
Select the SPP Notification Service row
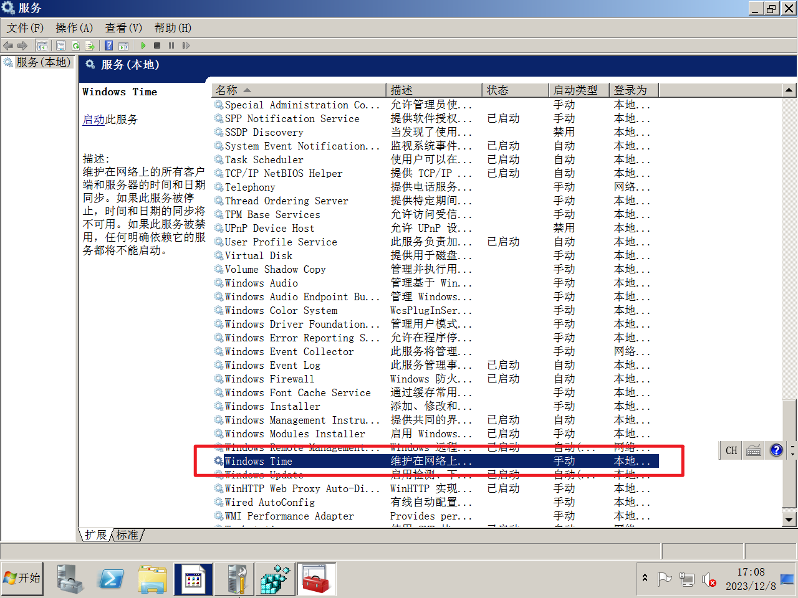click(435, 118)
